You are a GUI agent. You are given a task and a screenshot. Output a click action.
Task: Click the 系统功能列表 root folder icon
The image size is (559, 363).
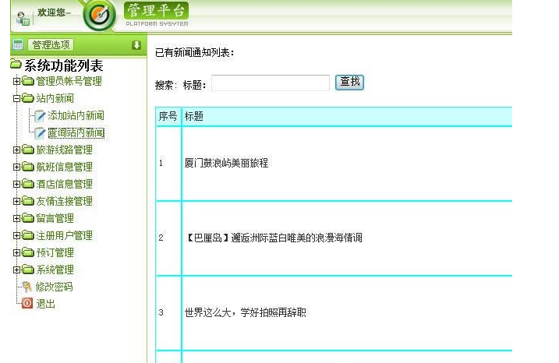(16, 64)
